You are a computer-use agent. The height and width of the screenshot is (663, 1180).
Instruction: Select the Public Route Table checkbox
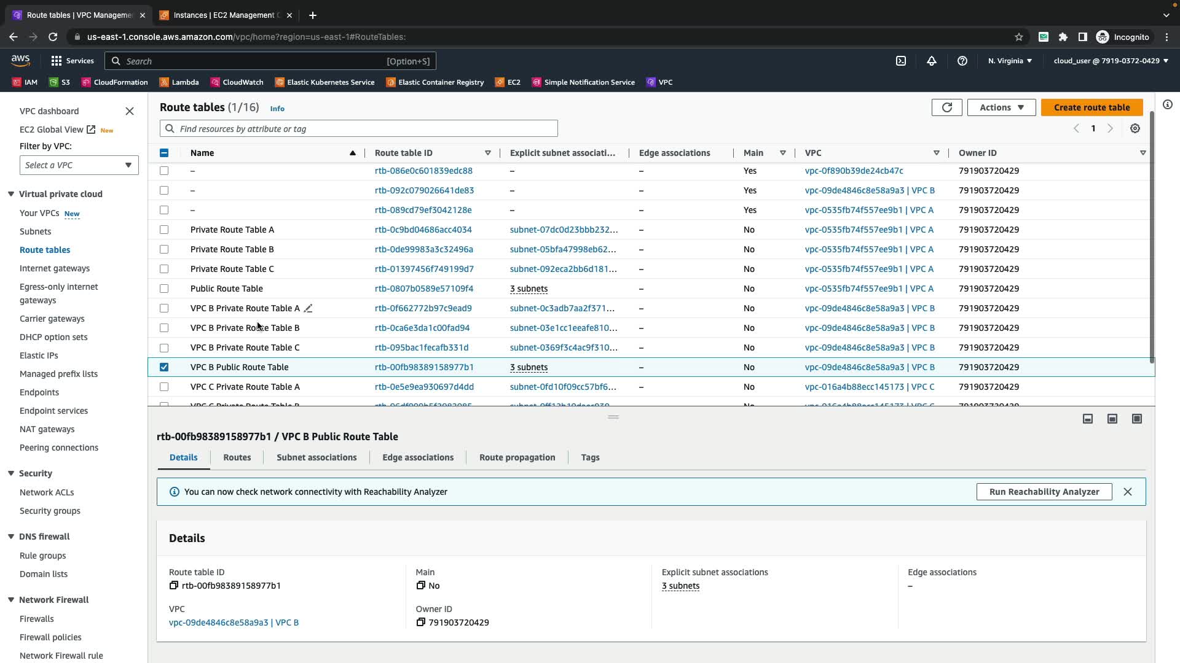(x=164, y=289)
